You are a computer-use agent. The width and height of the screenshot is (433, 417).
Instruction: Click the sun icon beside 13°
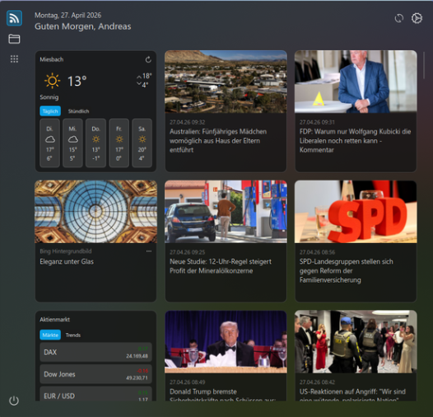[x=52, y=81]
